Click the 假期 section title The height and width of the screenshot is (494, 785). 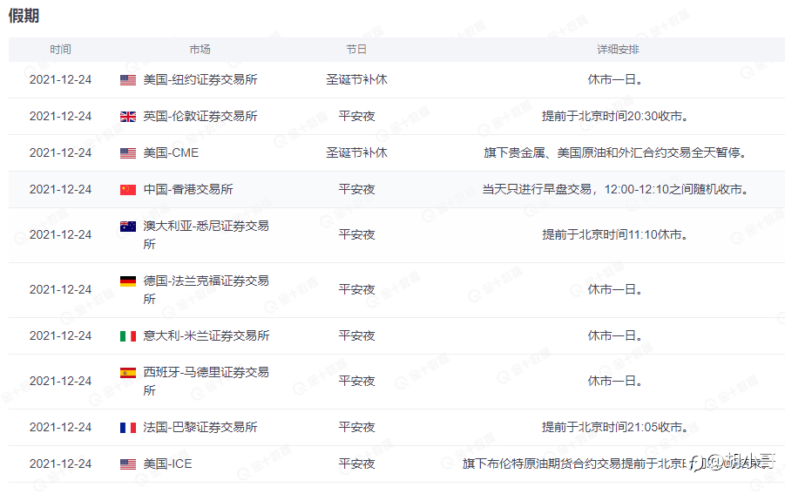click(24, 16)
